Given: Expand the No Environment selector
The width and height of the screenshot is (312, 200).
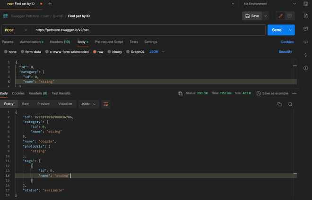Looking at the screenshot, I should pos(269,4).
